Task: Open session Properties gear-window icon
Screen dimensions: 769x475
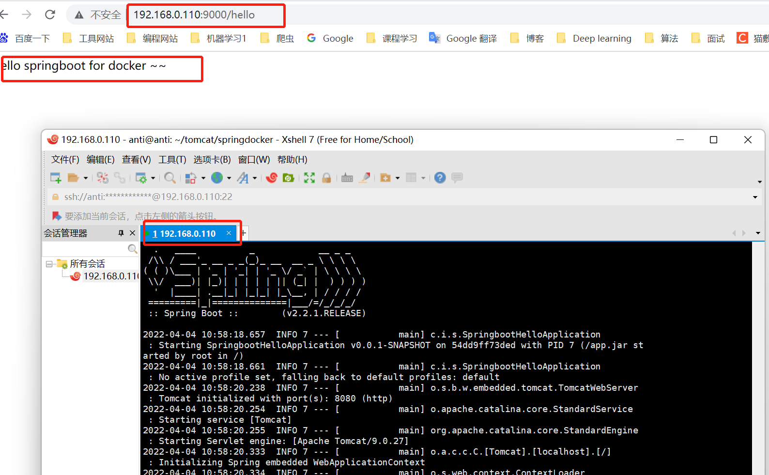Action: (141, 178)
